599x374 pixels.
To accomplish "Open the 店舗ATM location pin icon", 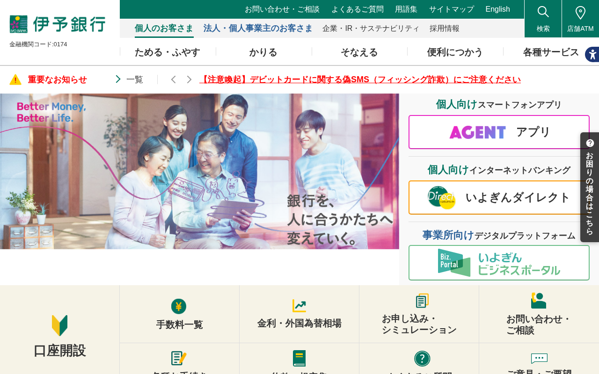I will click(x=580, y=13).
